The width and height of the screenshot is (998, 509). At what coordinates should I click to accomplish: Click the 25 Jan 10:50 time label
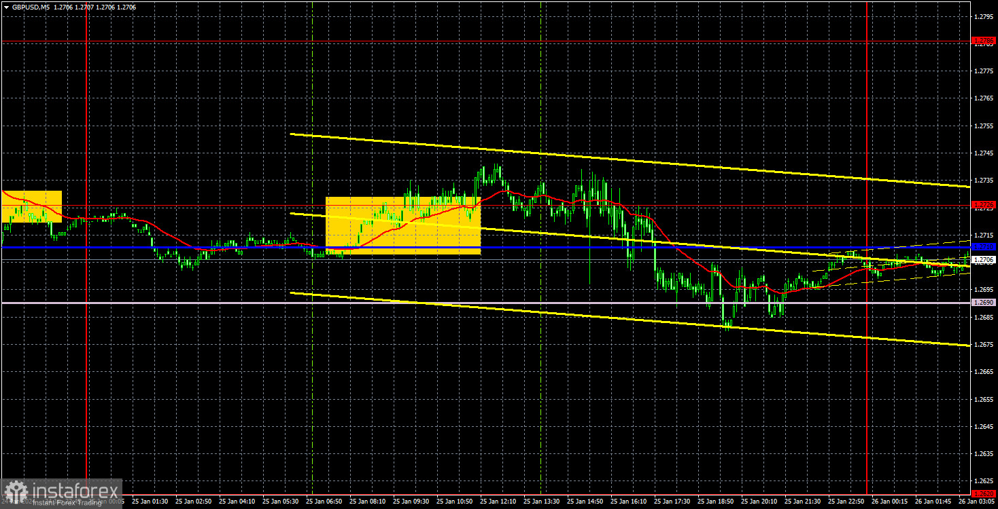454,502
